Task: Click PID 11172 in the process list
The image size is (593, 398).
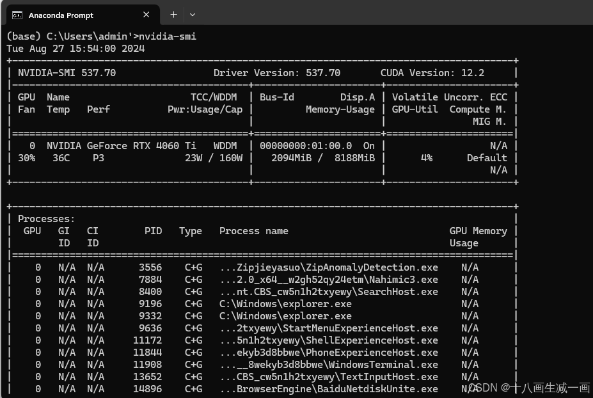Action: (x=148, y=340)
